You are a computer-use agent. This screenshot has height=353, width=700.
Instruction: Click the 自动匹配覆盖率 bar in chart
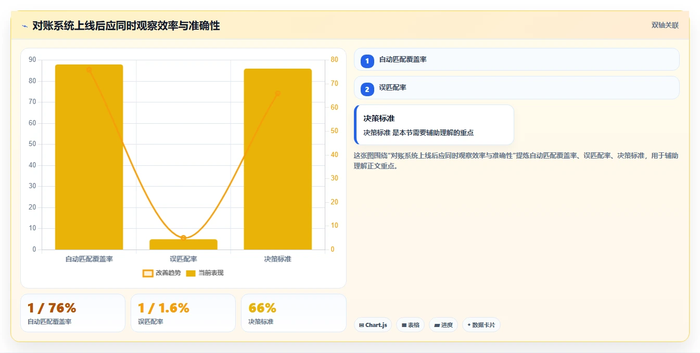(89, 157)
